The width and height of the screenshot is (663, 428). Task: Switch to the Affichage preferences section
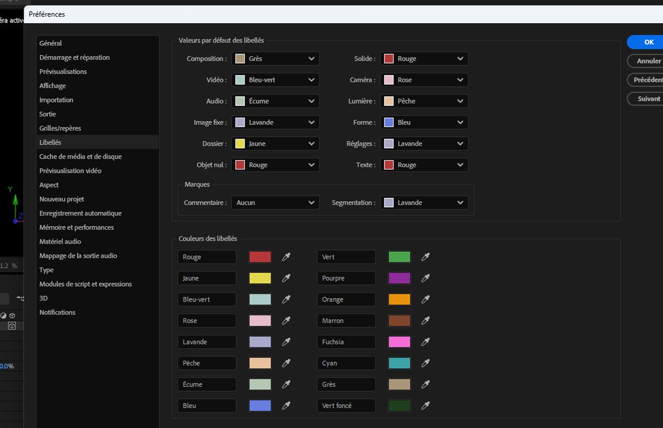coord(52,86)
